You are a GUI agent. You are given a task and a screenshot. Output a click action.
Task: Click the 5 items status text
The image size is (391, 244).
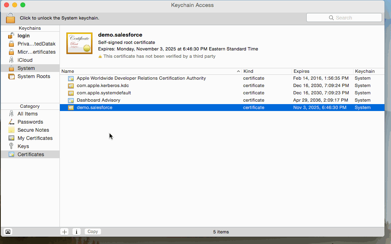[x=221, y=232]
